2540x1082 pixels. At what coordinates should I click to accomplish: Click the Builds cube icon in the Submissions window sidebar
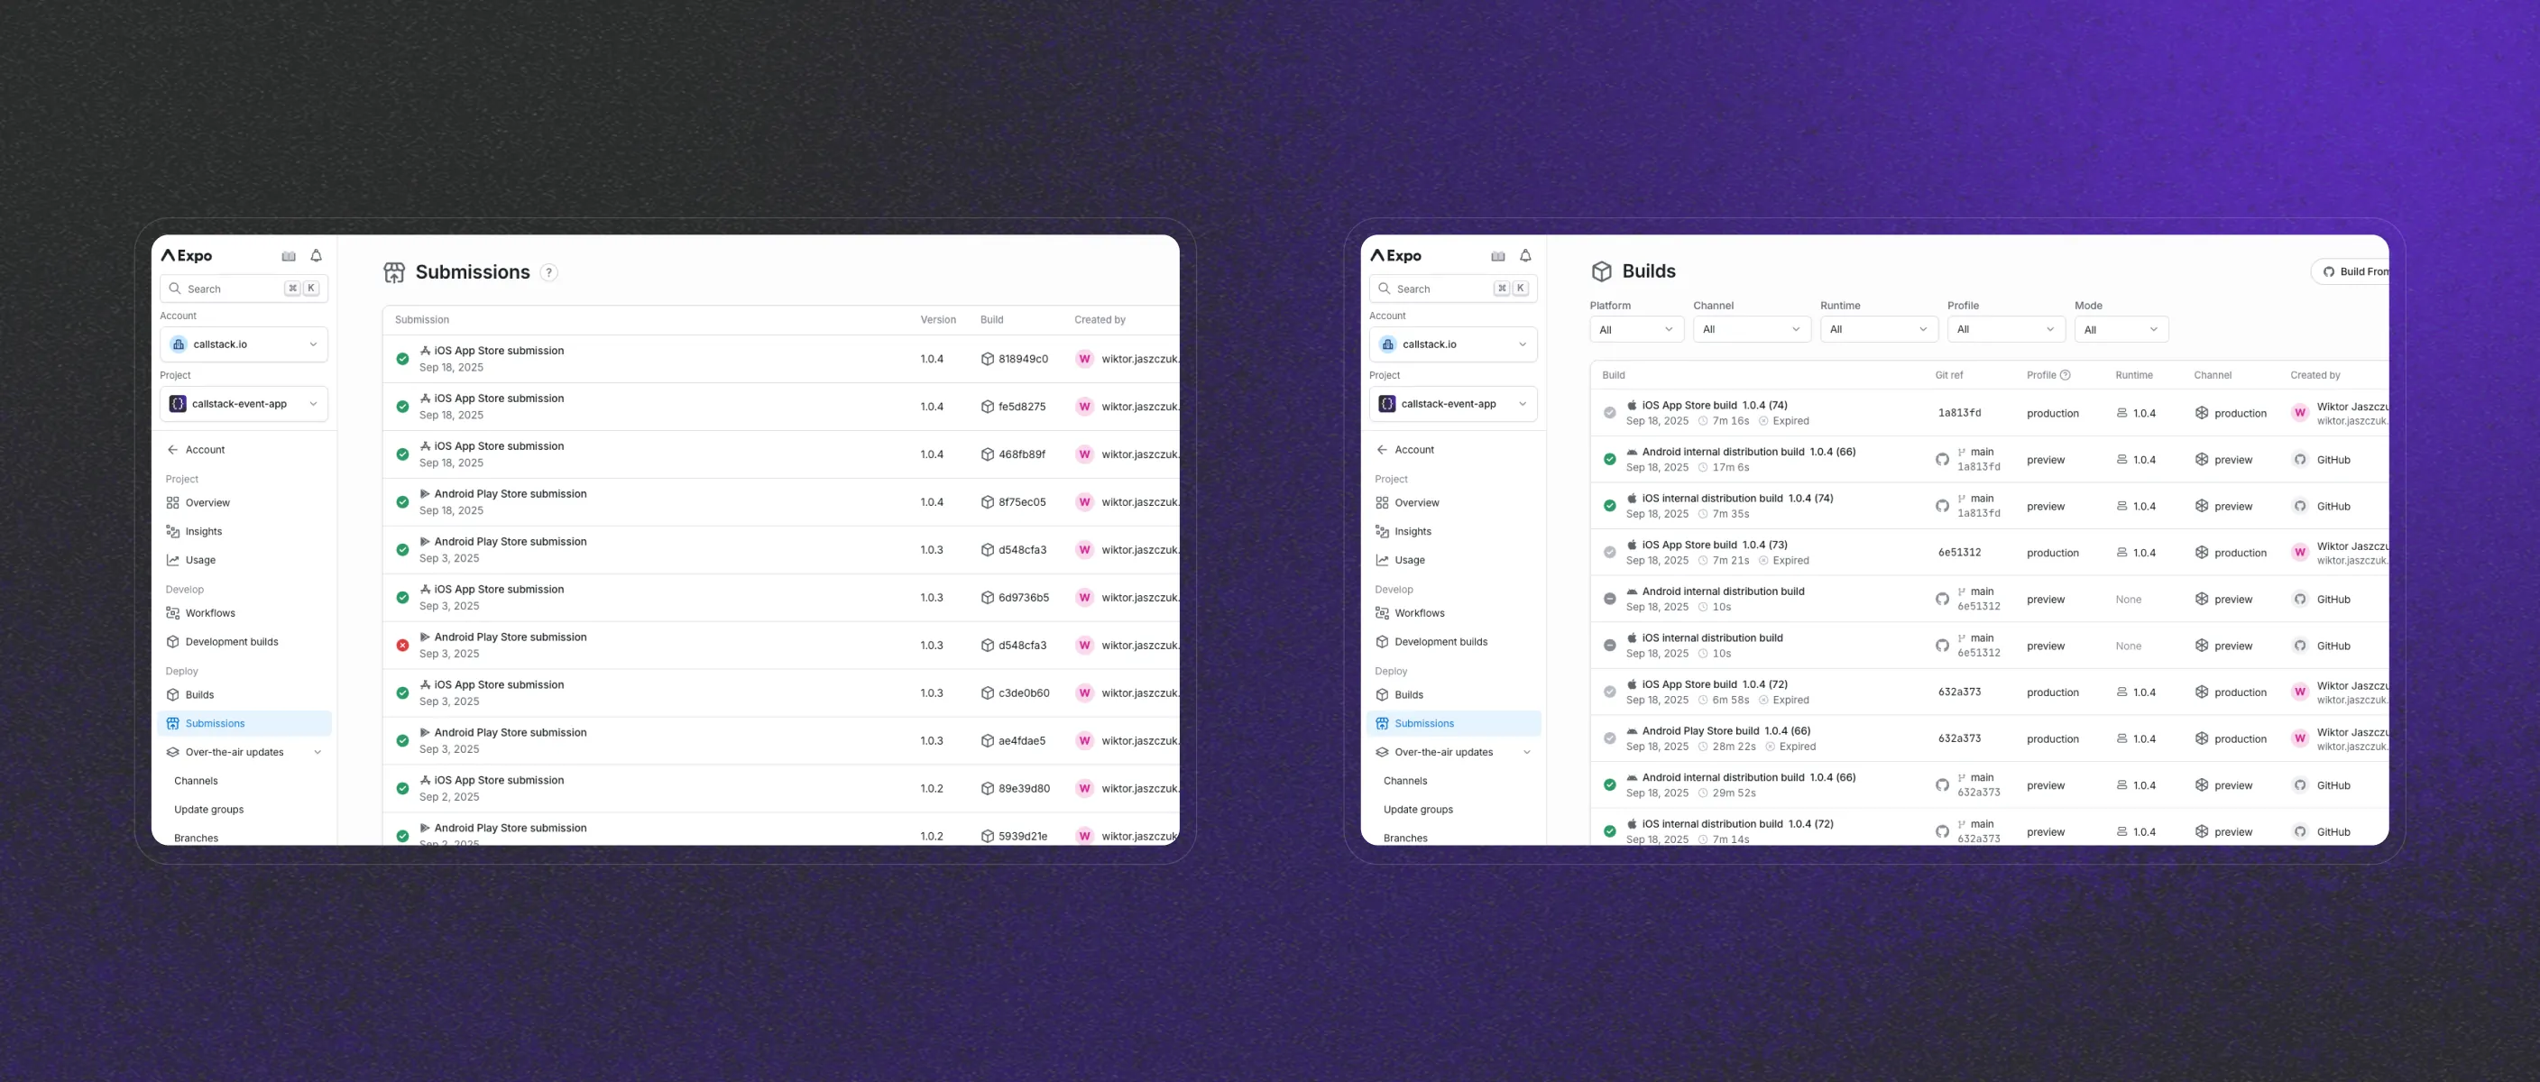172,694
